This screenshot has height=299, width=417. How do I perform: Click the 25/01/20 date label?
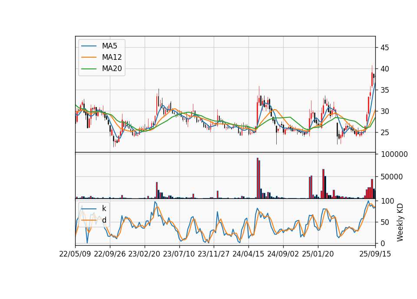318,254
